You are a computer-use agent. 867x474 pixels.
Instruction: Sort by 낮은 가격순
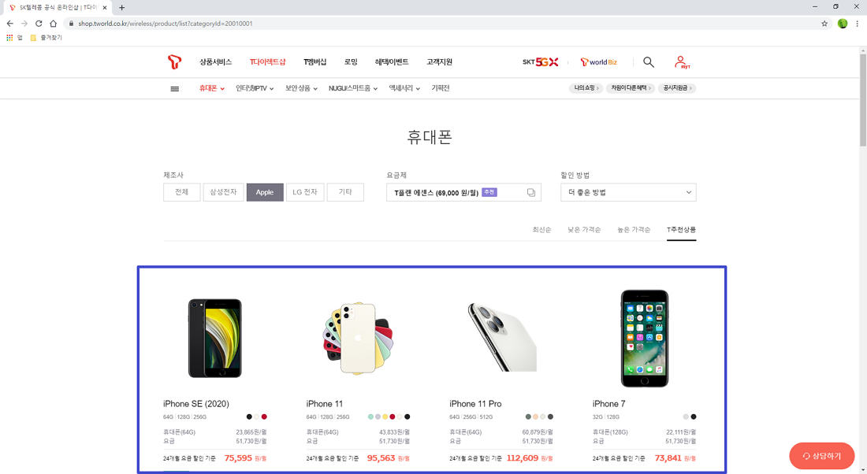point(584,230)
